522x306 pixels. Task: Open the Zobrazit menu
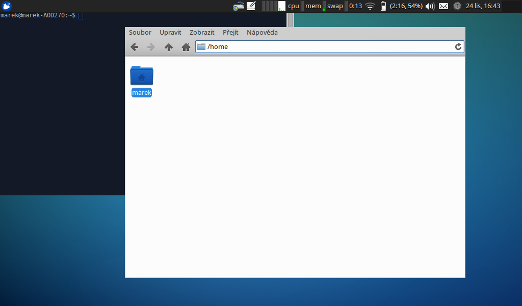[x=202, y=33]
